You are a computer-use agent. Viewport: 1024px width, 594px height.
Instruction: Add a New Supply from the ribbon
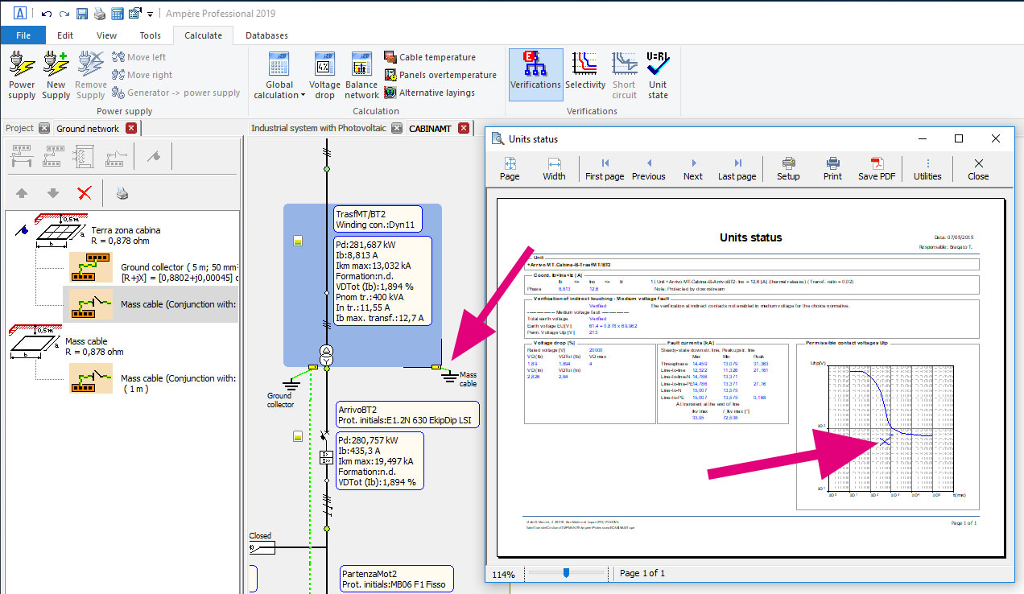(56, 74)
